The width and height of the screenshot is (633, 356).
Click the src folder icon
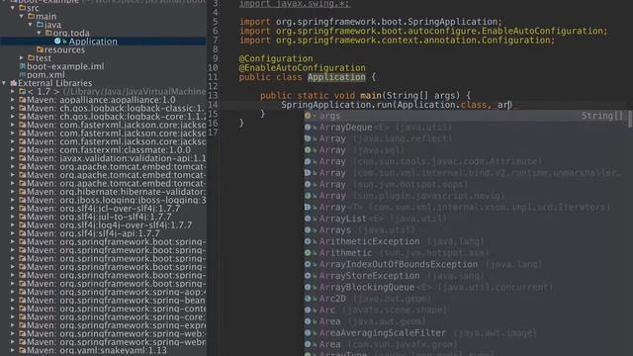(x=22, y=8)
